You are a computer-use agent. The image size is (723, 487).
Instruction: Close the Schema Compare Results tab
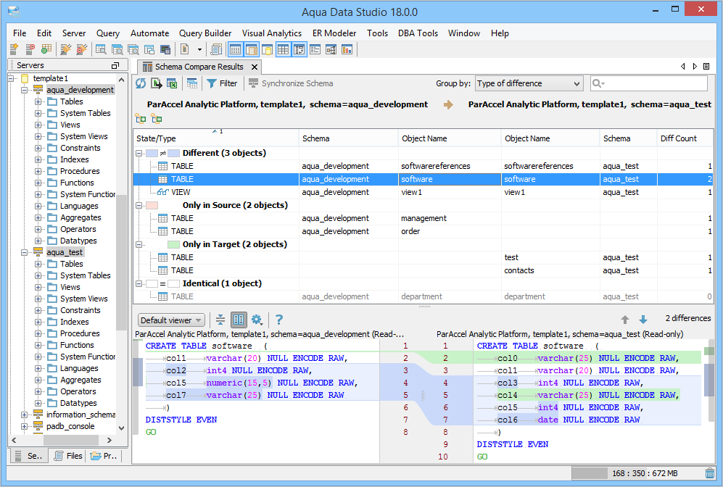pos(254,67)
